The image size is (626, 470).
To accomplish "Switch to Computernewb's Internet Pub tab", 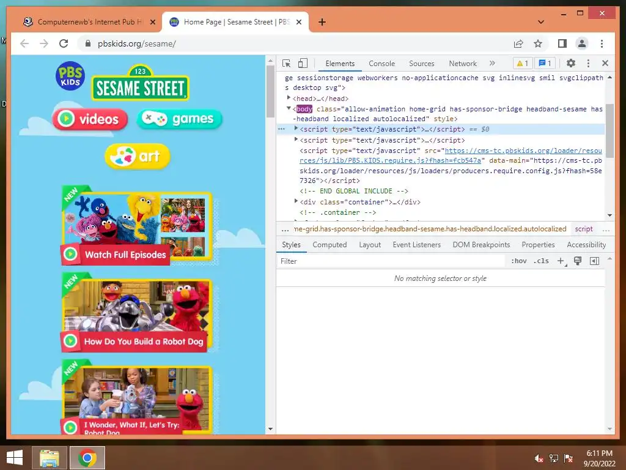I will tap(89, 22).
